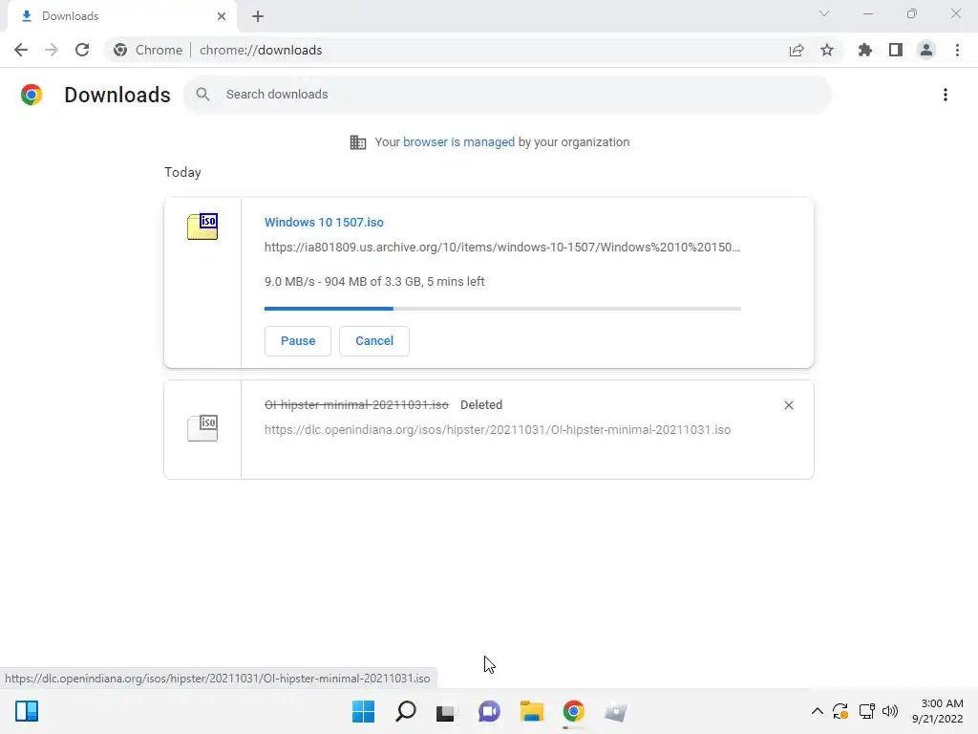Click the '9.0 MB/s - 904 MB' status text

pos(374,282)
